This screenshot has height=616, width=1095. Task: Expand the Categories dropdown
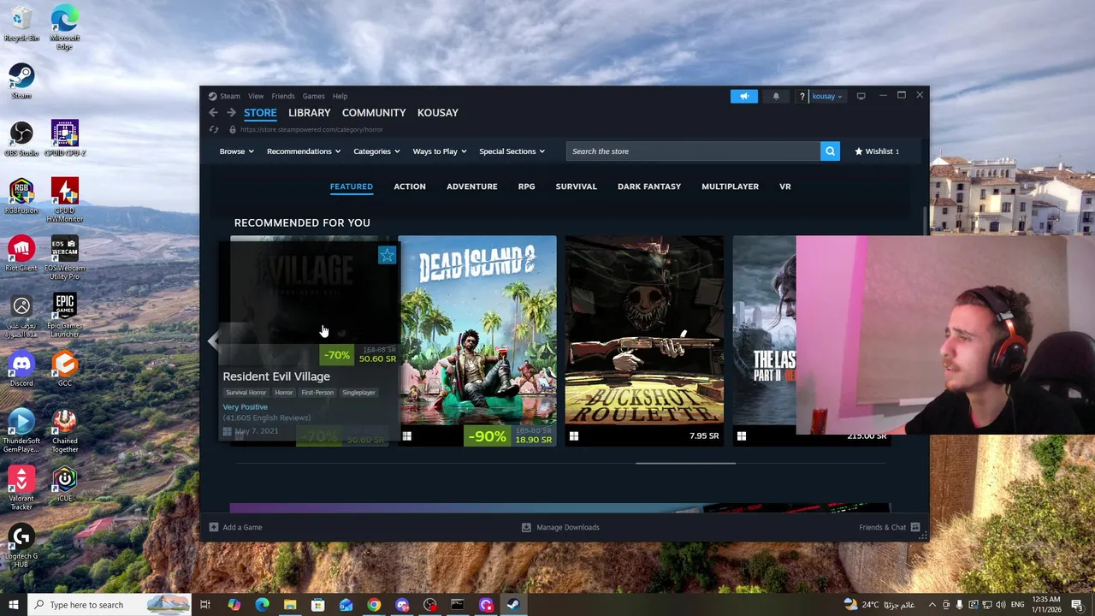tap(376, 151)
